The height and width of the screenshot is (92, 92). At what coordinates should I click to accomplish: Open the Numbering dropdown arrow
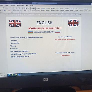pyautogui.click(x=18, y=8)
